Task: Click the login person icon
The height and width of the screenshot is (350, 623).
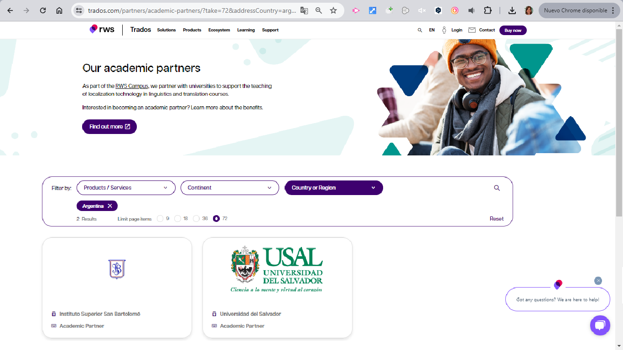Action: pos(444,30)
